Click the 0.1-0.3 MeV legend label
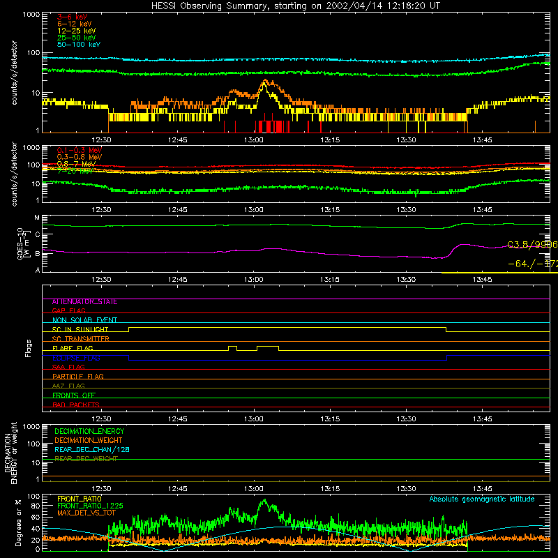This screenshot has width=558, height=558. (80, 150)
